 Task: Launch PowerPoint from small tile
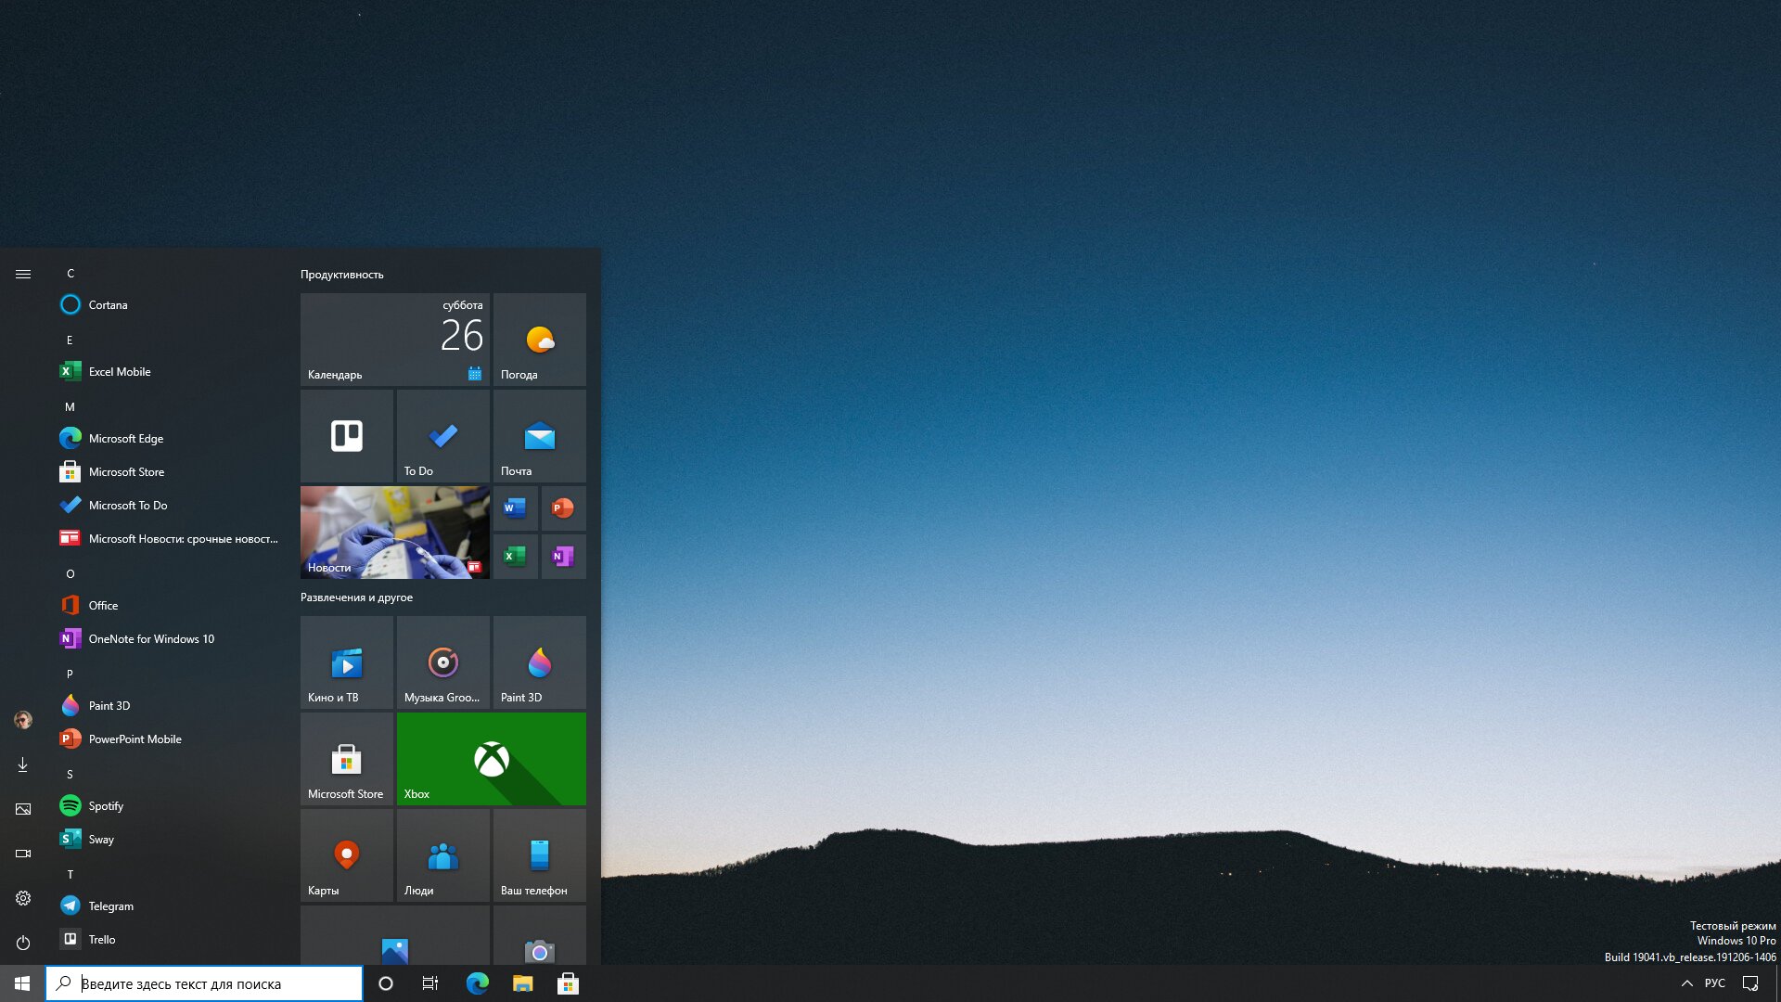tap(564, 508)
